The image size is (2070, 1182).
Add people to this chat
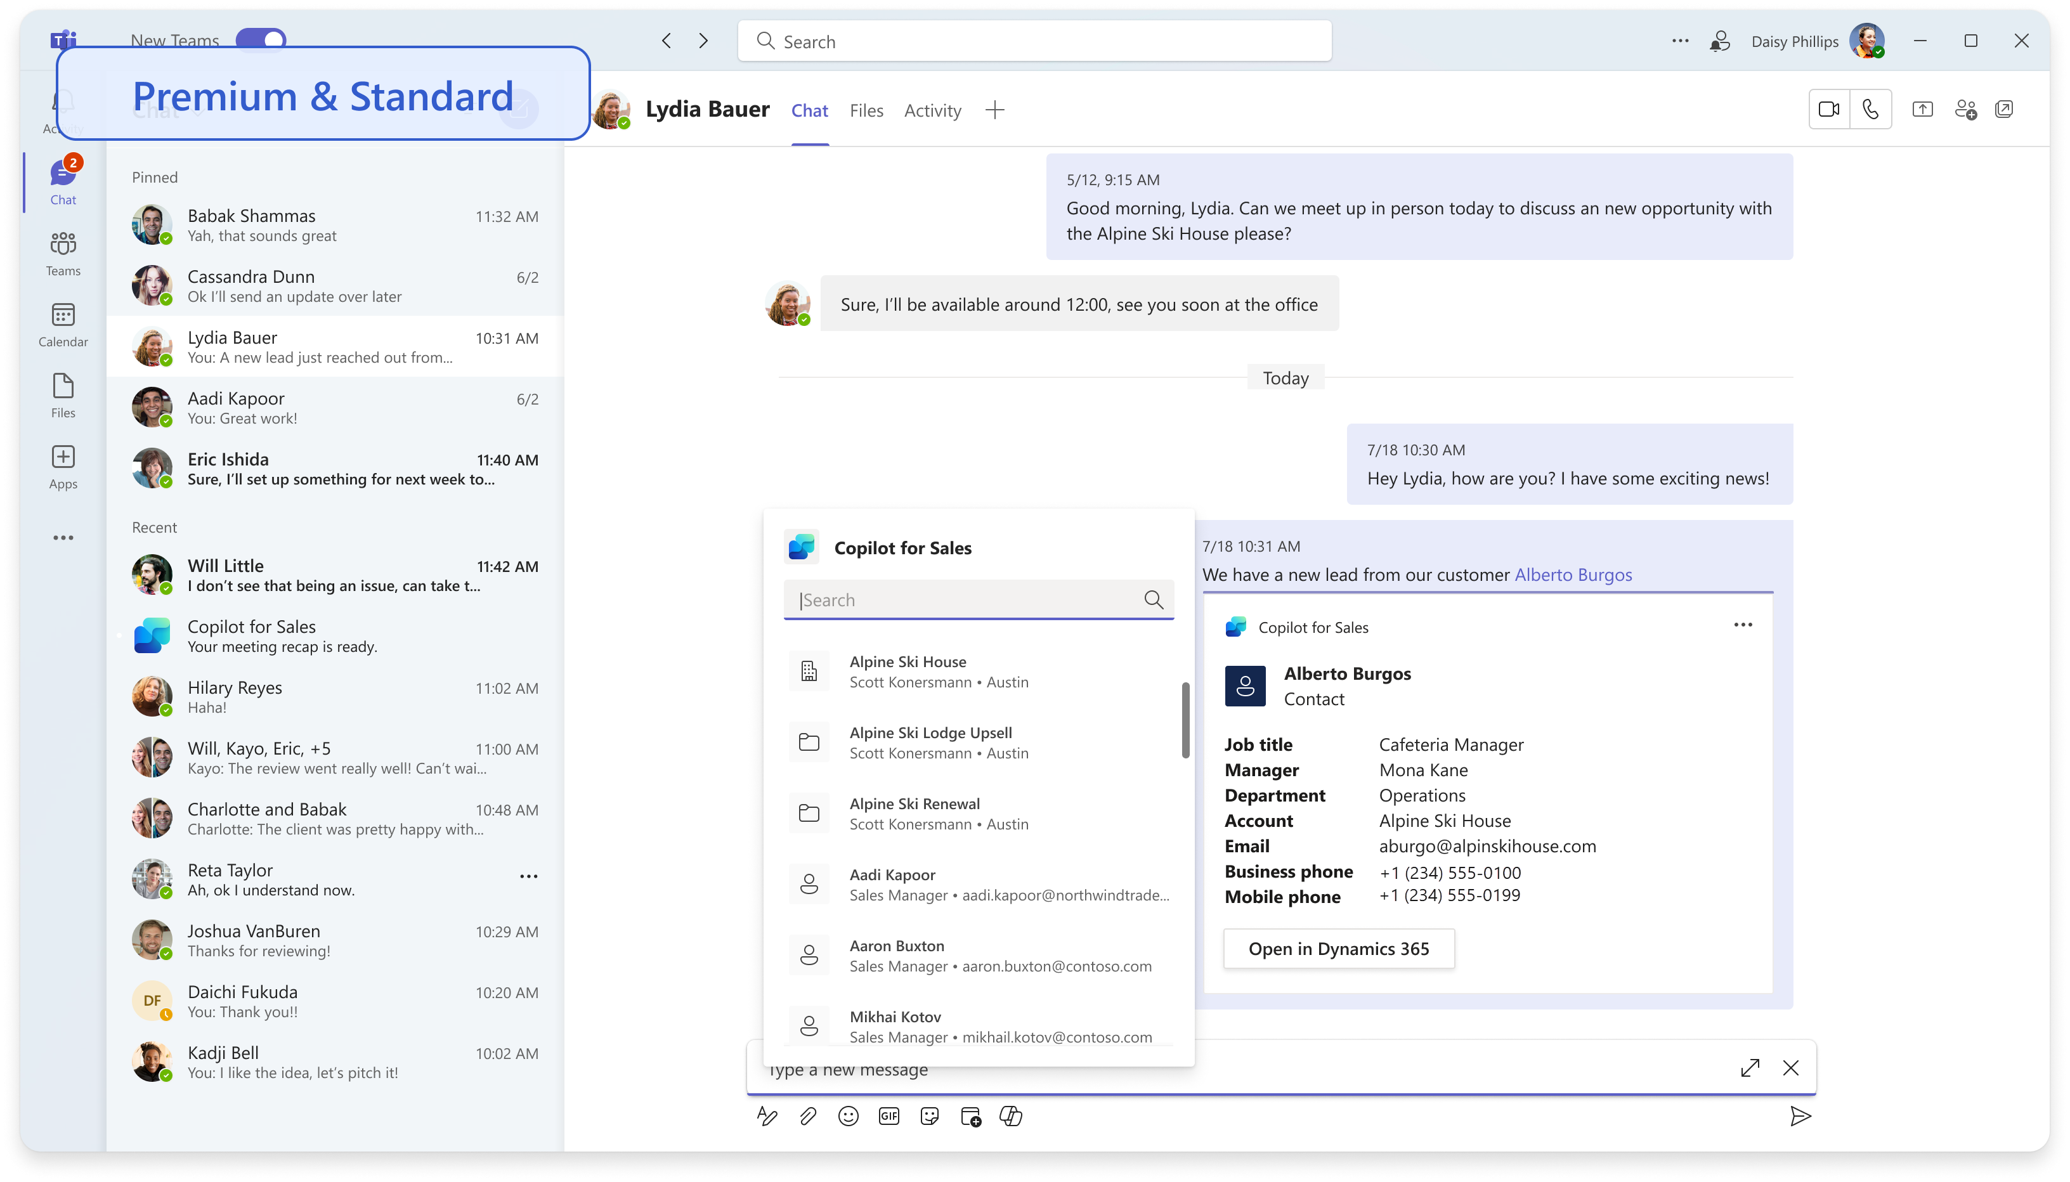(x=1965, y=108)
